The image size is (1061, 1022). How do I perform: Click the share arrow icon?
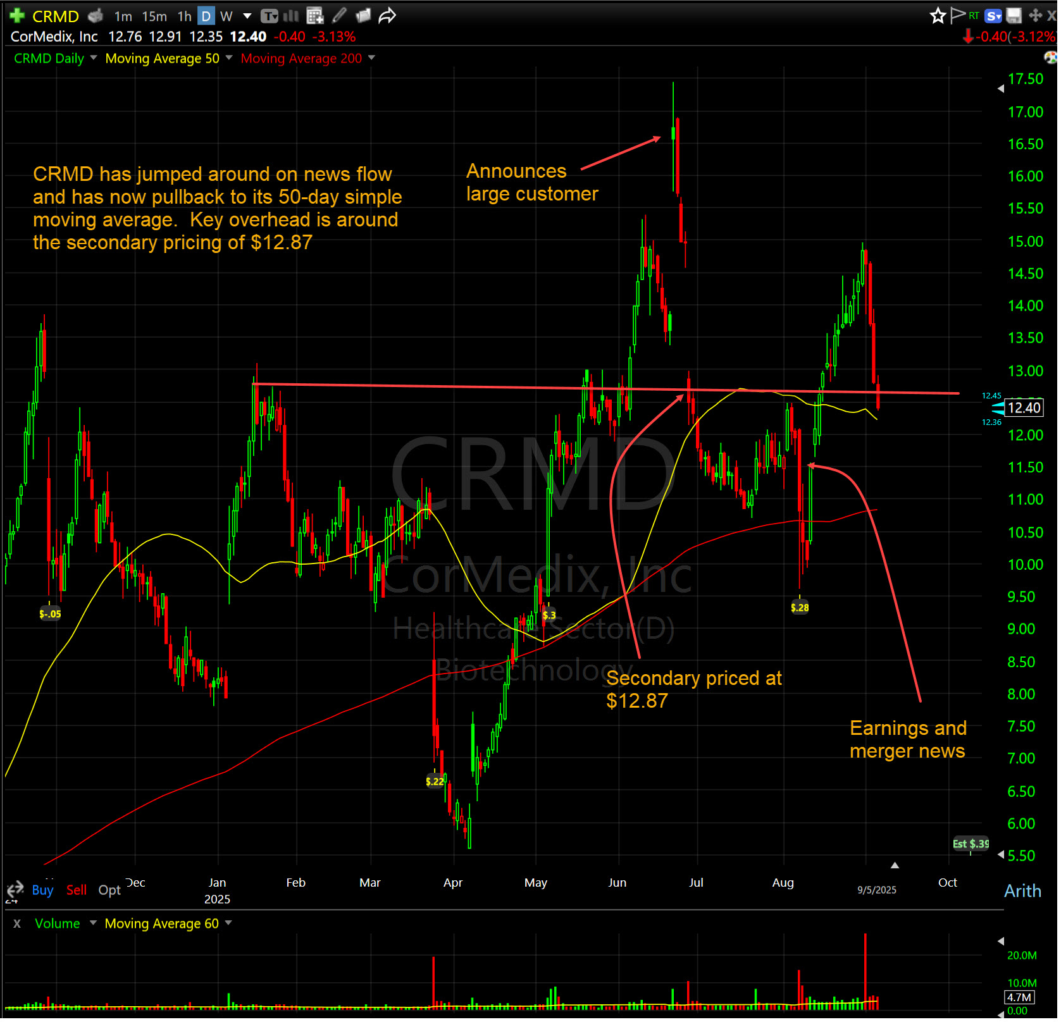coord(387,16)
